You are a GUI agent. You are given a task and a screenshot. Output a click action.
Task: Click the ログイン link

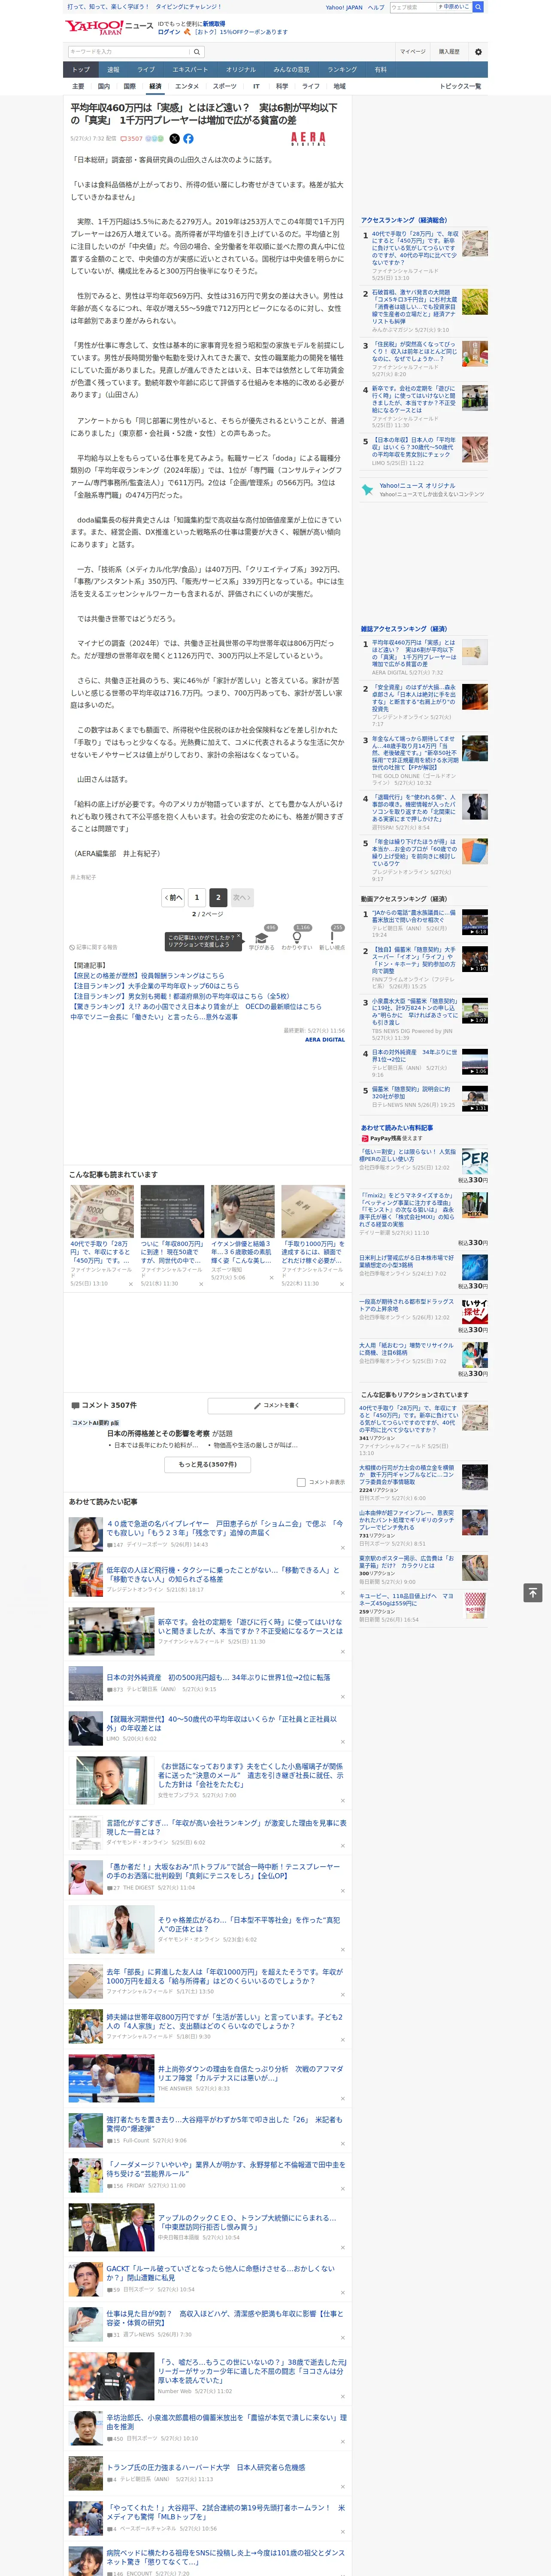click(x=169, y=32)
